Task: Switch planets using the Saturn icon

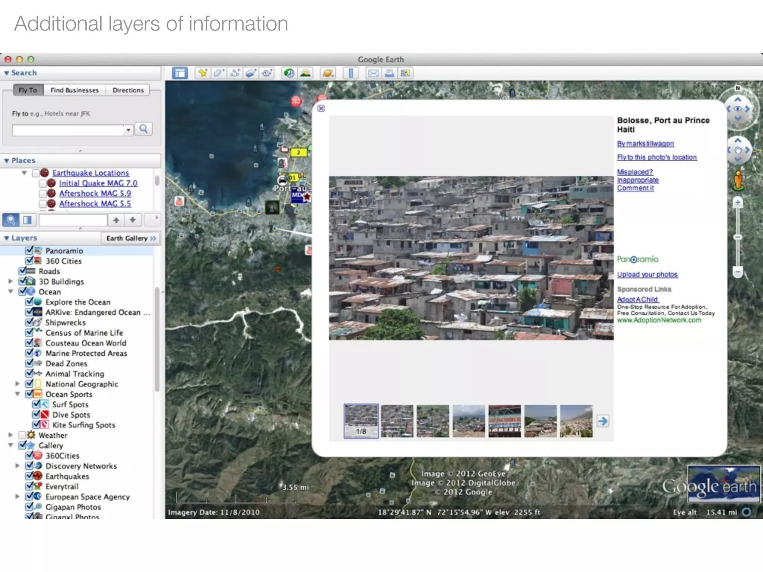Action: pos(328,73)
